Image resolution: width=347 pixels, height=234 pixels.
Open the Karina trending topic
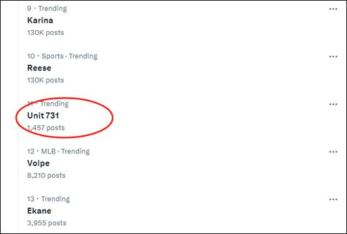tap(40, 21)
